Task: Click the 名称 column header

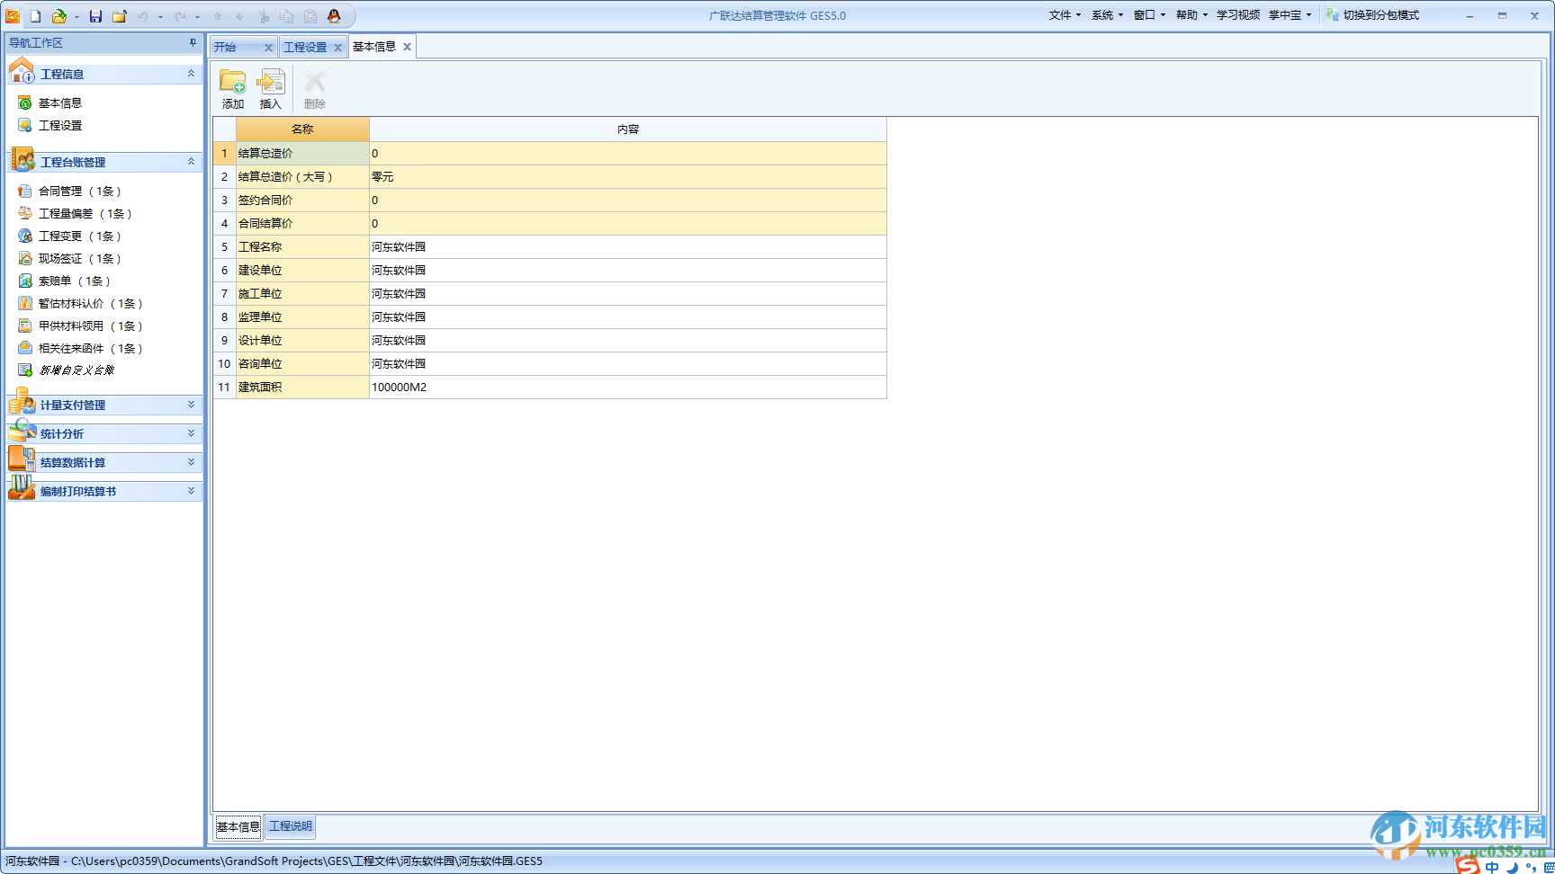Action: 302,129
